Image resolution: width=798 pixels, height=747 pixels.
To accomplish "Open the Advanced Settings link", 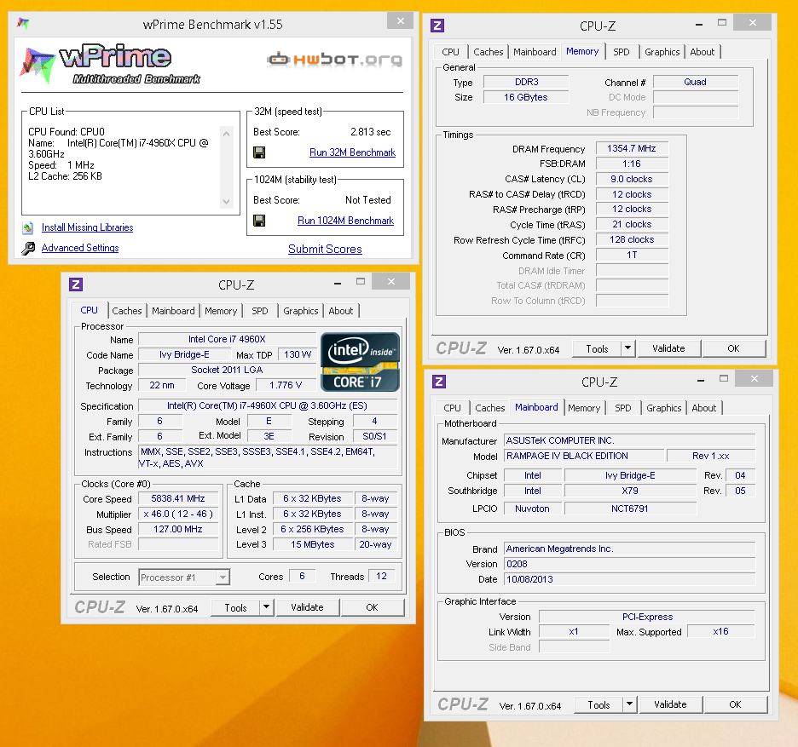I will pyautogui.click(x=80, y=248).
